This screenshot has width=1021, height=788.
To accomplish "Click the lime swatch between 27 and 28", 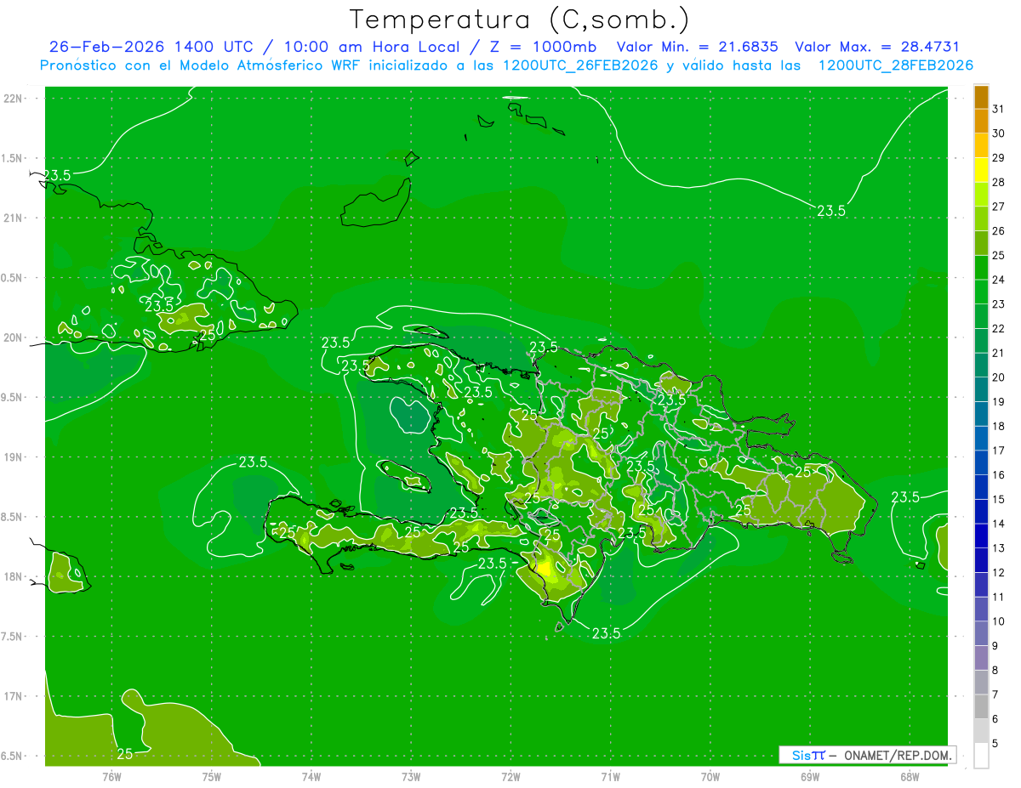I will pos(981,195).
